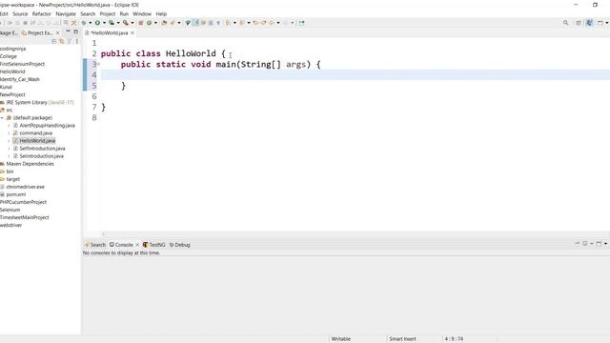Click Collapse All in Project Explorer
Viewport: 610px width, 343px height.
(54, 41)
